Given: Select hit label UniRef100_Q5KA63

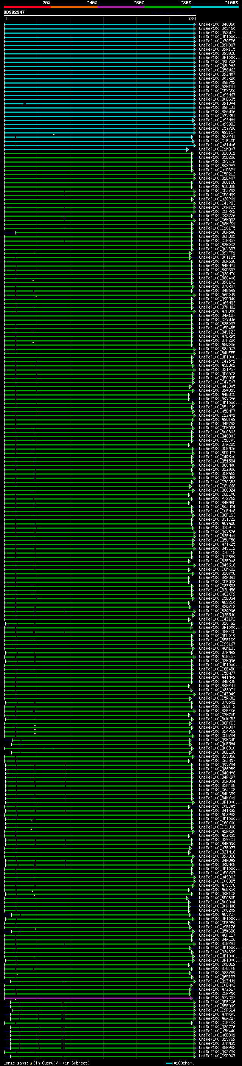Looking at the screenshot, I should tap(217, 474).
